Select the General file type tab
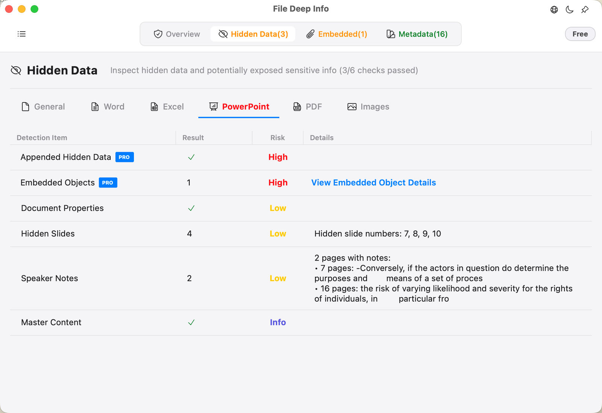Image resolution: width=602 pixels, height=413 pixels. tap(43, 107)
